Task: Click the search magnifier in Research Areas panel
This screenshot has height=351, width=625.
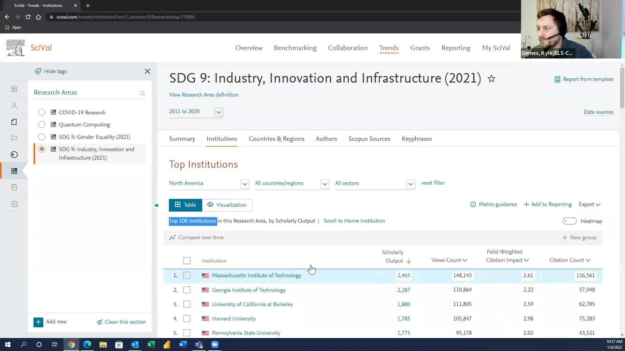Action: pos(142,94)
